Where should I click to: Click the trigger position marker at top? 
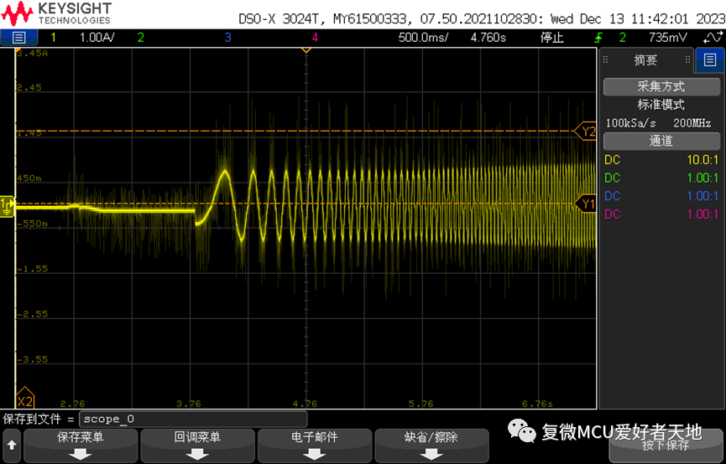(x=306, y=49)
